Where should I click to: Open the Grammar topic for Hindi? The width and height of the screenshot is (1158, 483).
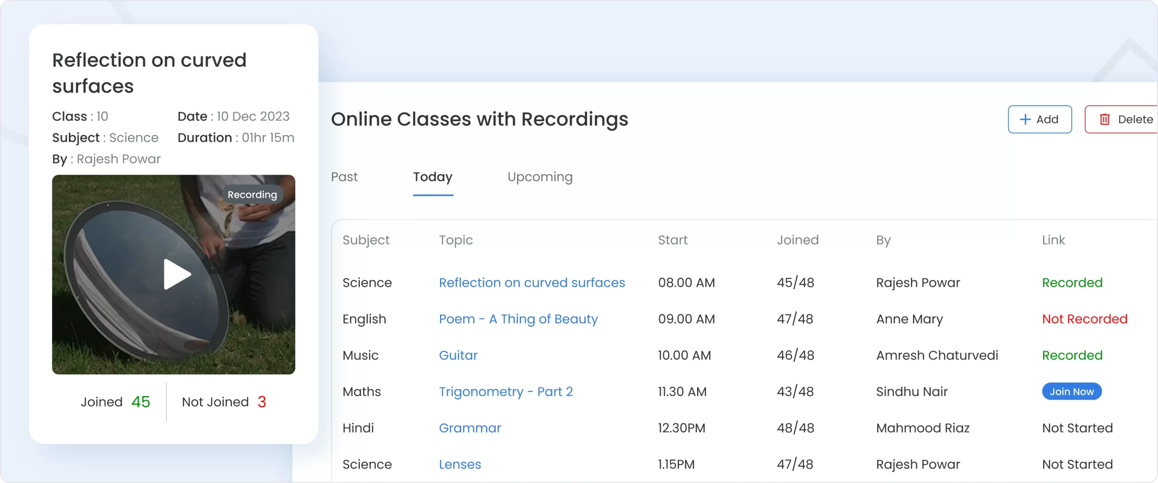(470, 428)
